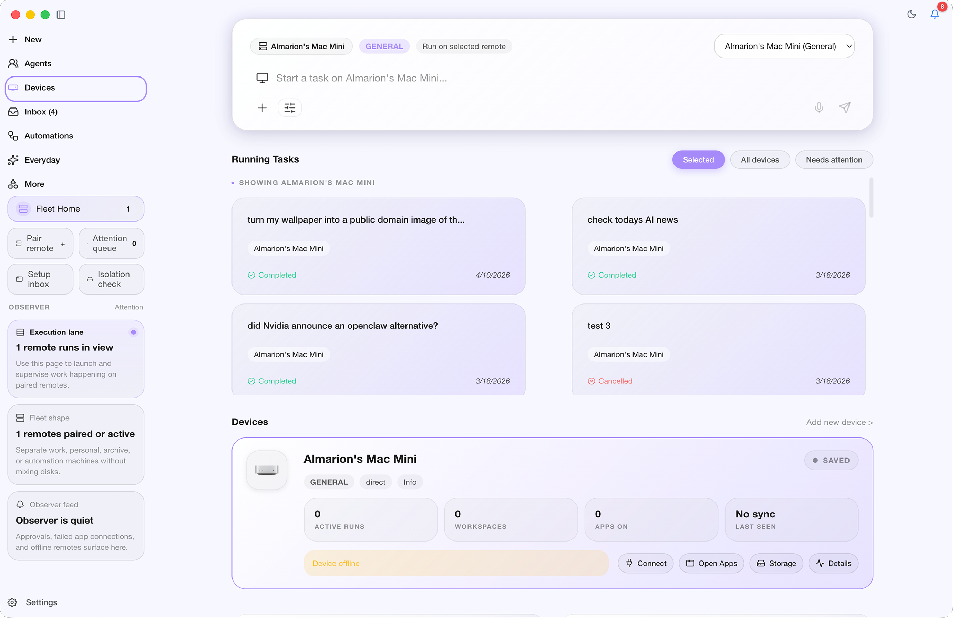Open the Attention queue tile
Image resolution: width=957 pixels, height=618 pixels.
pyautogui.click(x=112, y=243)
